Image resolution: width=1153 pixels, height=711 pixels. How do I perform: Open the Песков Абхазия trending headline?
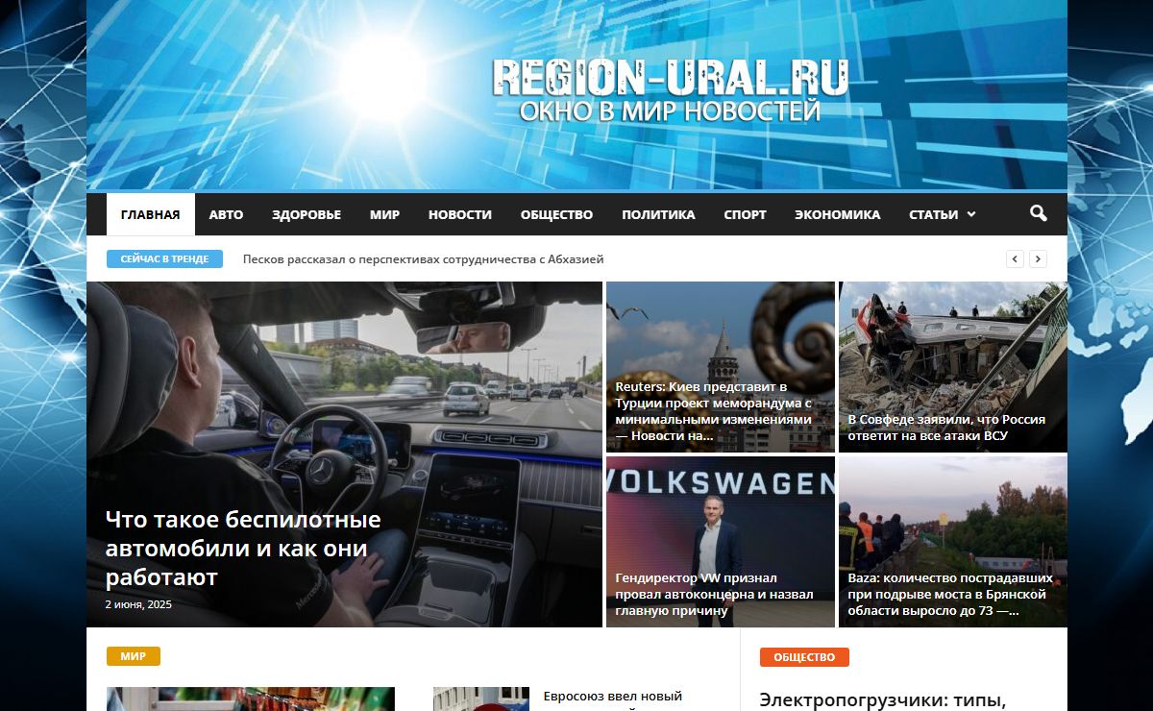424,258
